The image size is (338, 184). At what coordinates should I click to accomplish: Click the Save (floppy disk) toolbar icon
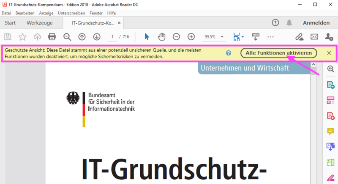tap(8, 37)
